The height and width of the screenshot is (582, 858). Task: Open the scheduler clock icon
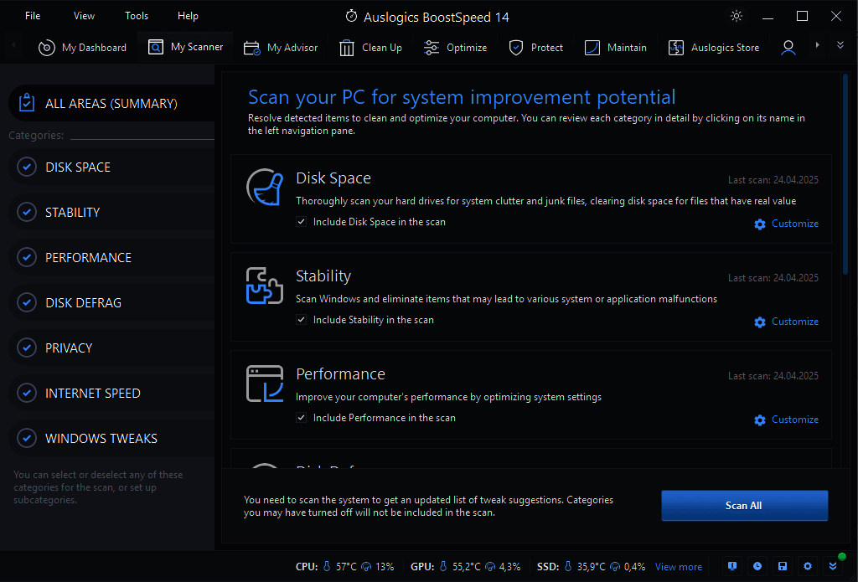757,566
